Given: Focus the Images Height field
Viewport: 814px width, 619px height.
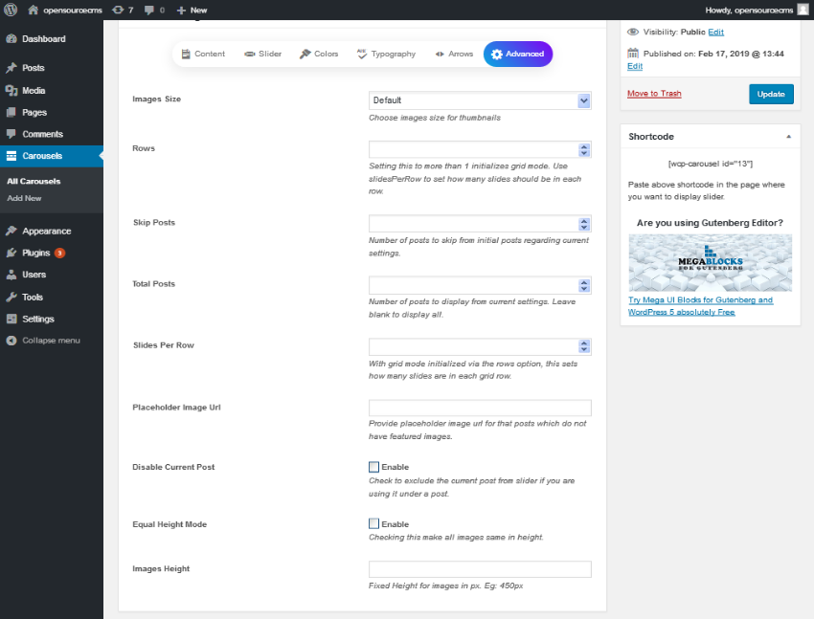Looking at the screenshot, I should pos(480,568).
